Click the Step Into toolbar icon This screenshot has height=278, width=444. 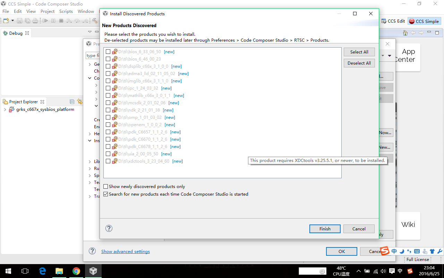69,21
